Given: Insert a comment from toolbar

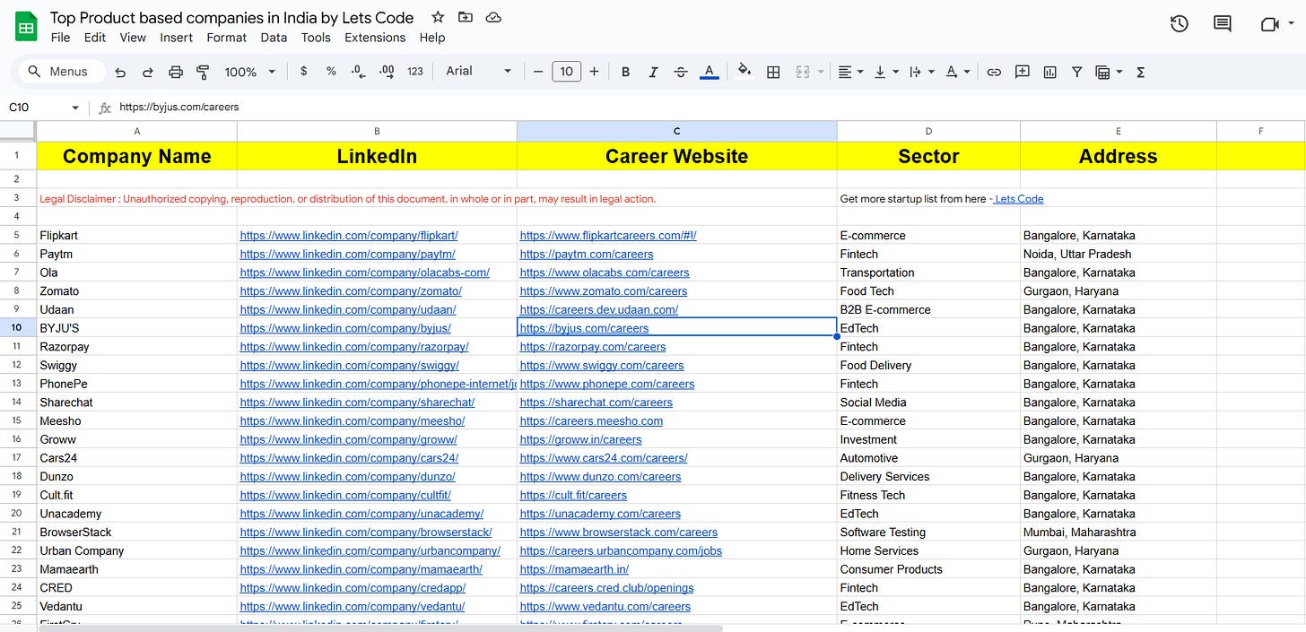Looking at the screenshot, I should point(1022,72).
